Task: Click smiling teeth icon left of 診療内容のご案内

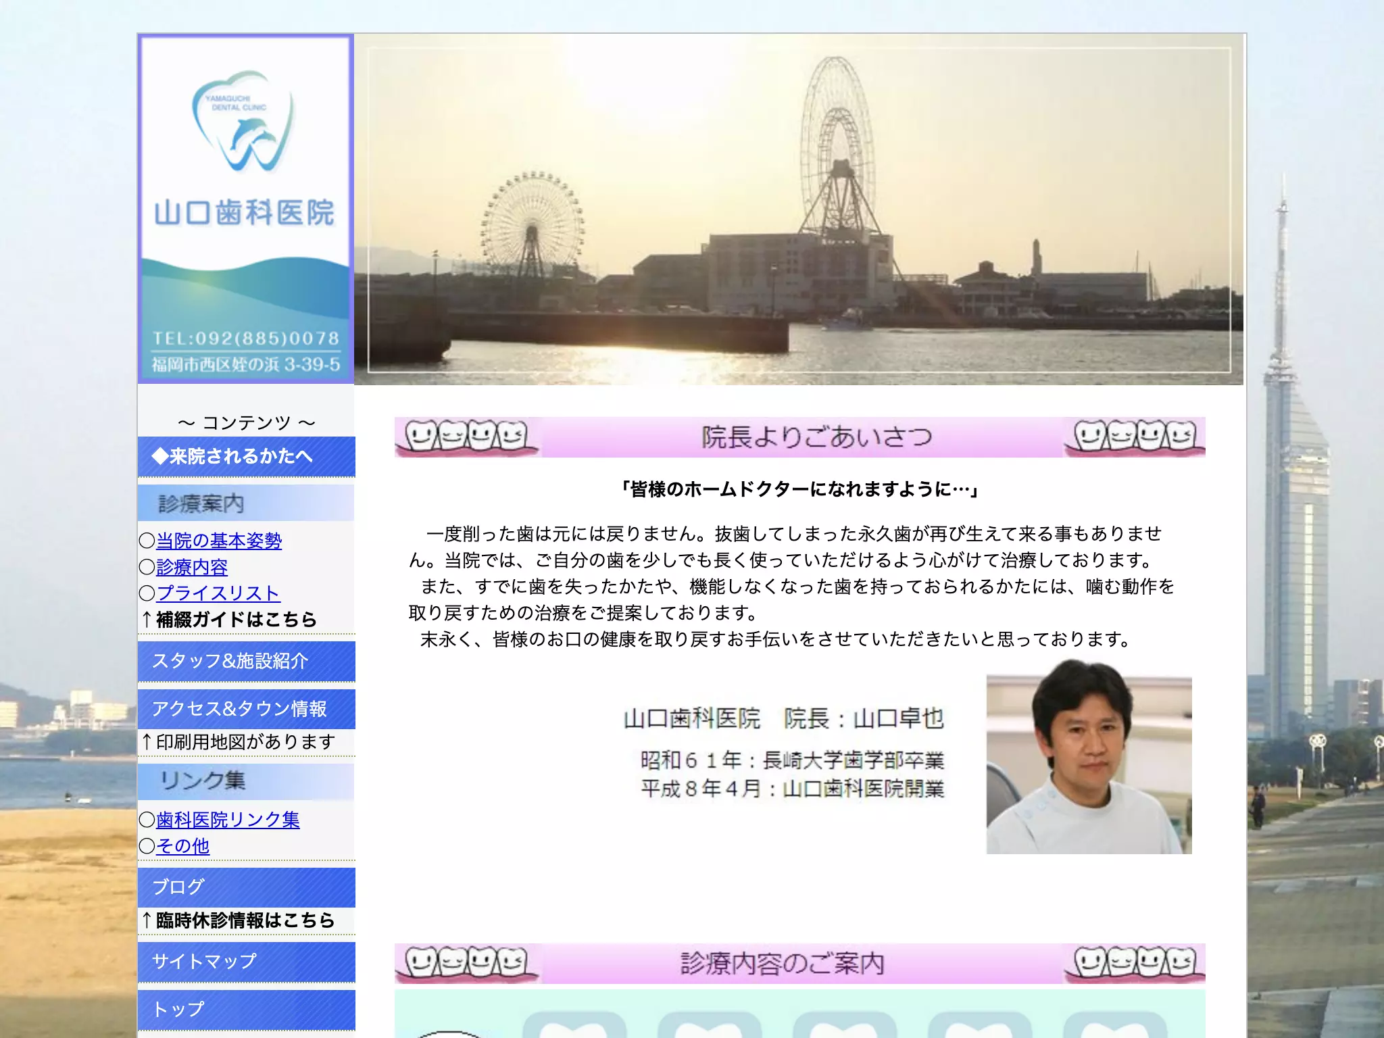Action: coord(466,963)
